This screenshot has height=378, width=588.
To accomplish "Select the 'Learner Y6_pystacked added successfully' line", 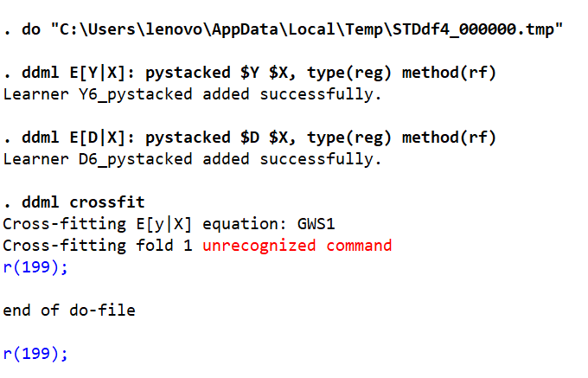I will (192, 94).
